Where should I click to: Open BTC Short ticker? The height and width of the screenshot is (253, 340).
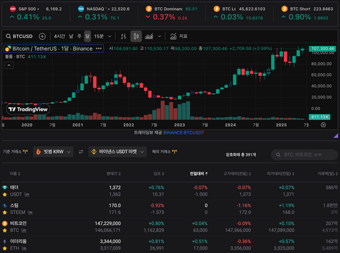point(307,13)
